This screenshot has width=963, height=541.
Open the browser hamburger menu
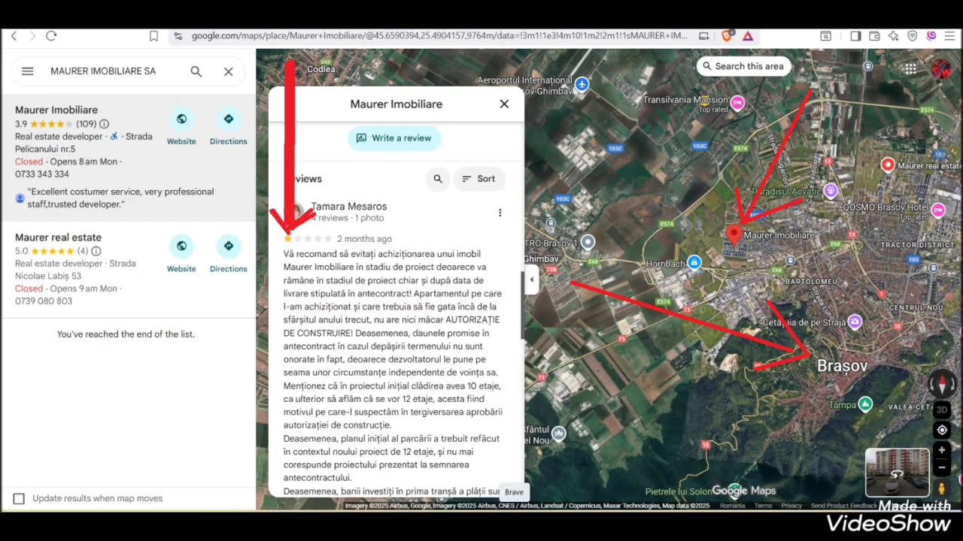pyautogui.click(x=949, y=36)
